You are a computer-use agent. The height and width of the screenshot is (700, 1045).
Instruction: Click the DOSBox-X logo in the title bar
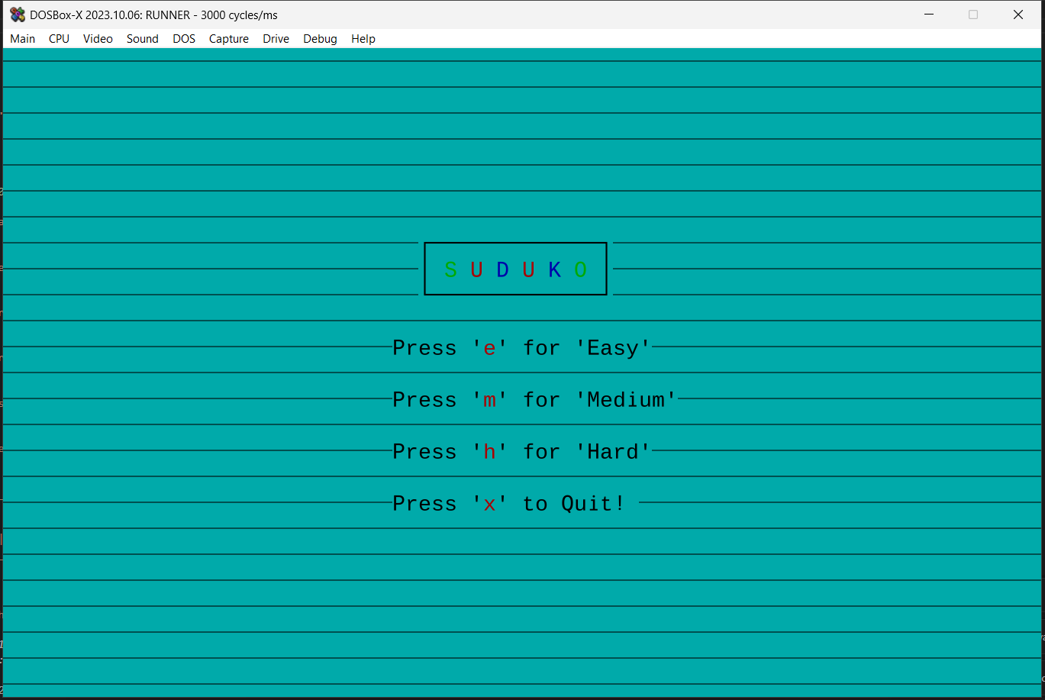pyautogui.click(x=17, y=14)
